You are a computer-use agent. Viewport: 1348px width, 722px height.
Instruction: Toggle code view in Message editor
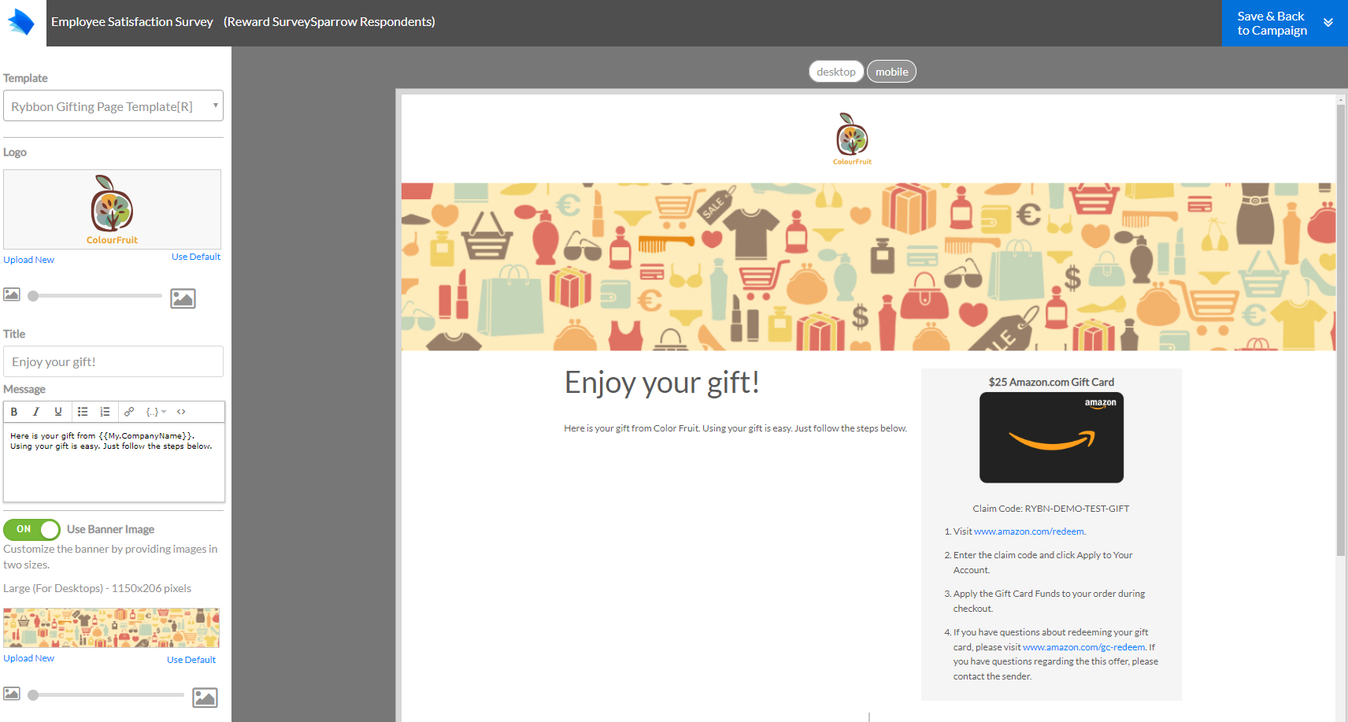pyautogui.click(x=181, y=412)
